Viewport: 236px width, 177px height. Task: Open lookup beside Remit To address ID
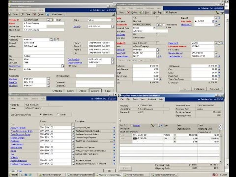tap(48, 82)
